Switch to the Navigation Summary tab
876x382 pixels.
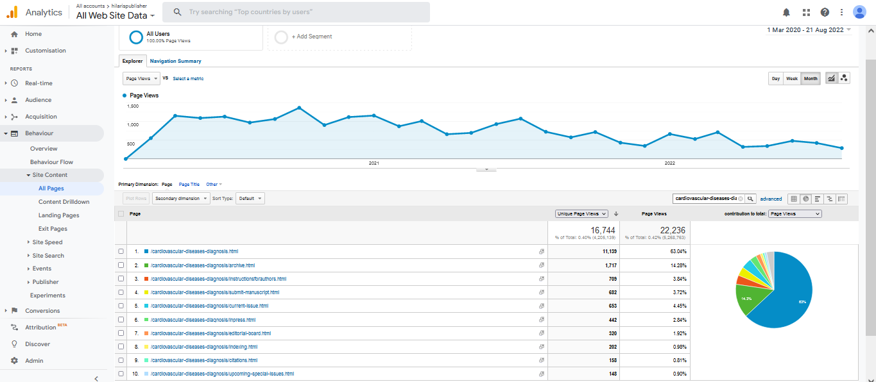point(175,62)
